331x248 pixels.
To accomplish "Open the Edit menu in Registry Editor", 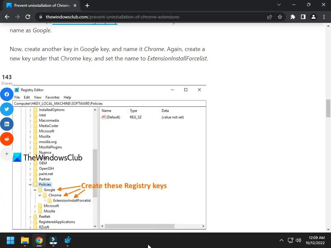I will [x=27, y=97].
